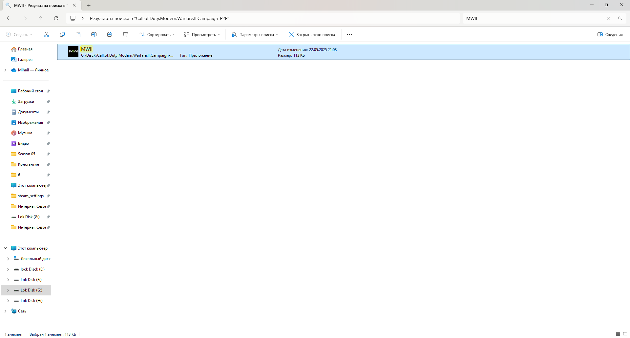Open Галерея in the sidebar
Image resolution: width=630 pixels, height=338 pixels.
click(25, 60)
